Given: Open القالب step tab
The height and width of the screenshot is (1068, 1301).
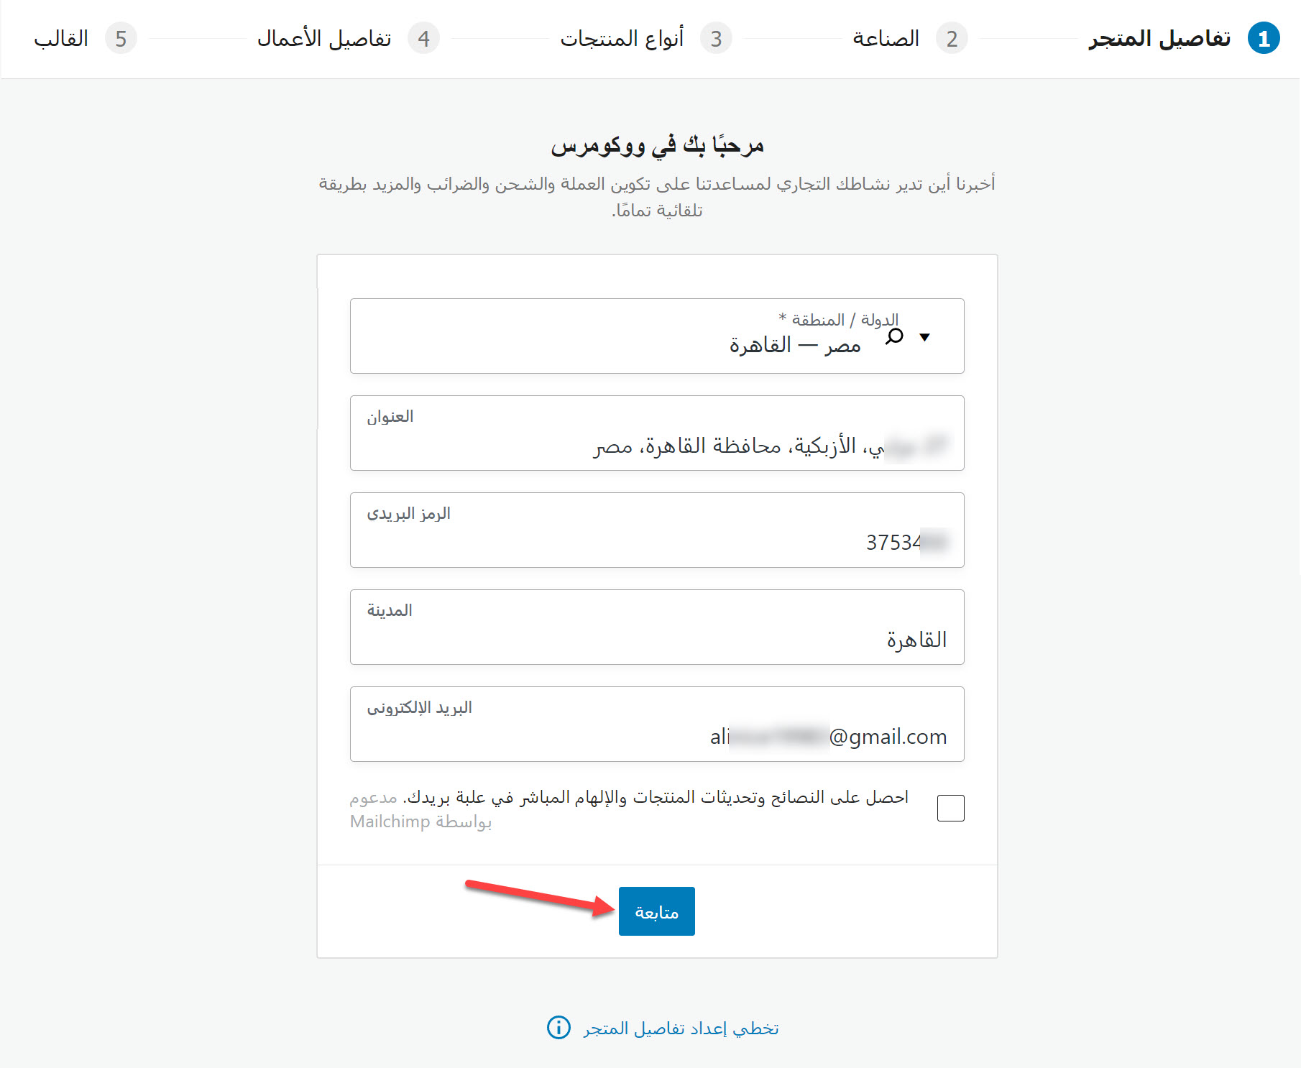Looking at the screenshot, I should (61, 39).
